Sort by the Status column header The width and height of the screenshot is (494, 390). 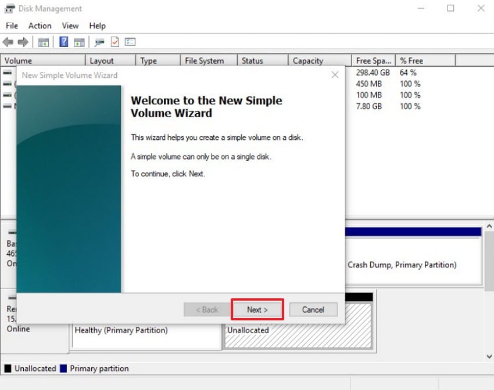coord(263,60)
